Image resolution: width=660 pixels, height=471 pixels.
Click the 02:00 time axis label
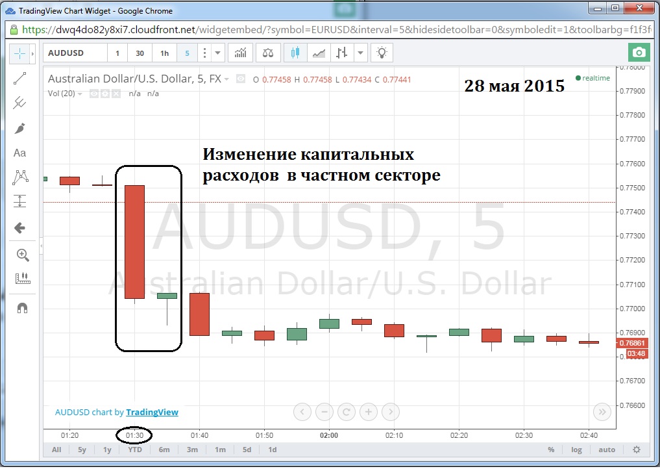coord(329,435)
